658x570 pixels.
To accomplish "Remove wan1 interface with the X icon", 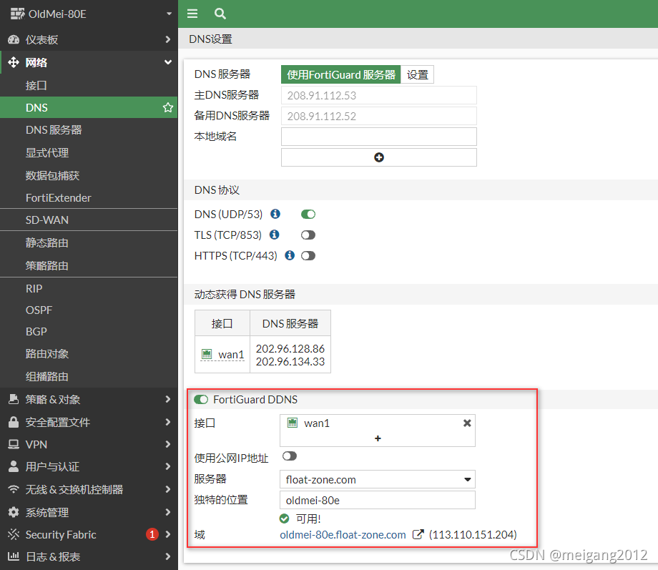I will coord(466,423).
